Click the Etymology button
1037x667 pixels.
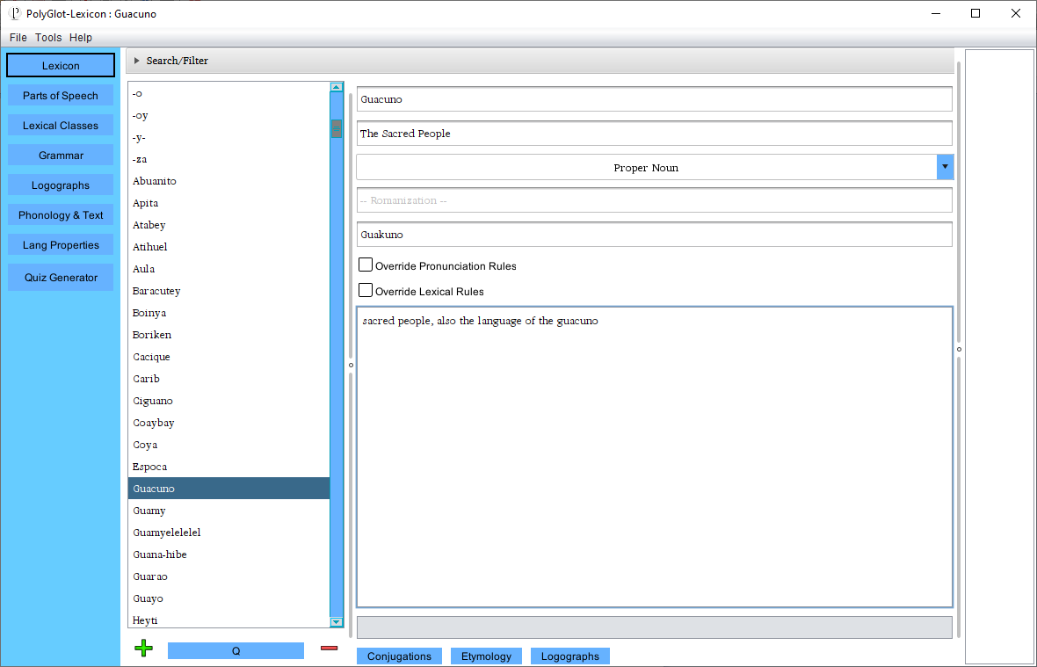486,656
